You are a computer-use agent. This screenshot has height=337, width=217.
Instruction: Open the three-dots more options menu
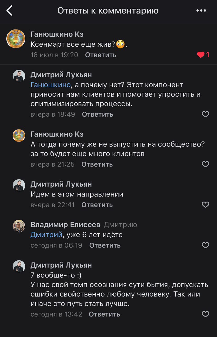pos(201,11)
